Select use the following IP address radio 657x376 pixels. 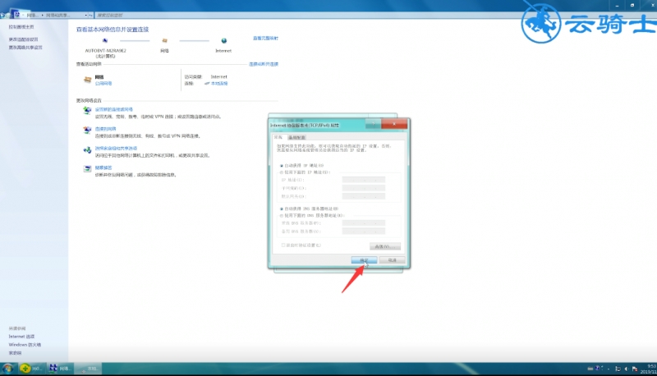(x=282, y=172)
